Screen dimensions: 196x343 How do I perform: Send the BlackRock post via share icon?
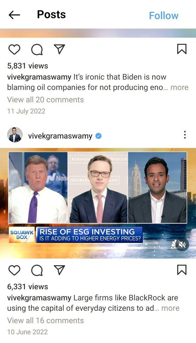pyautogui.click(x=59, y=270)
